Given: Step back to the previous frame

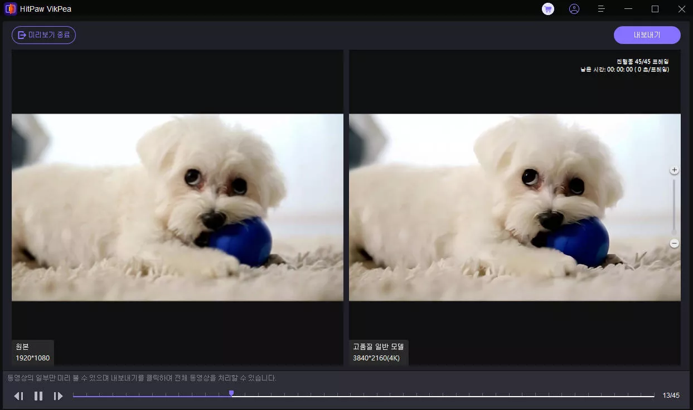Looking at the screenshot, I should pyautogui.click(x=19, y=396).
